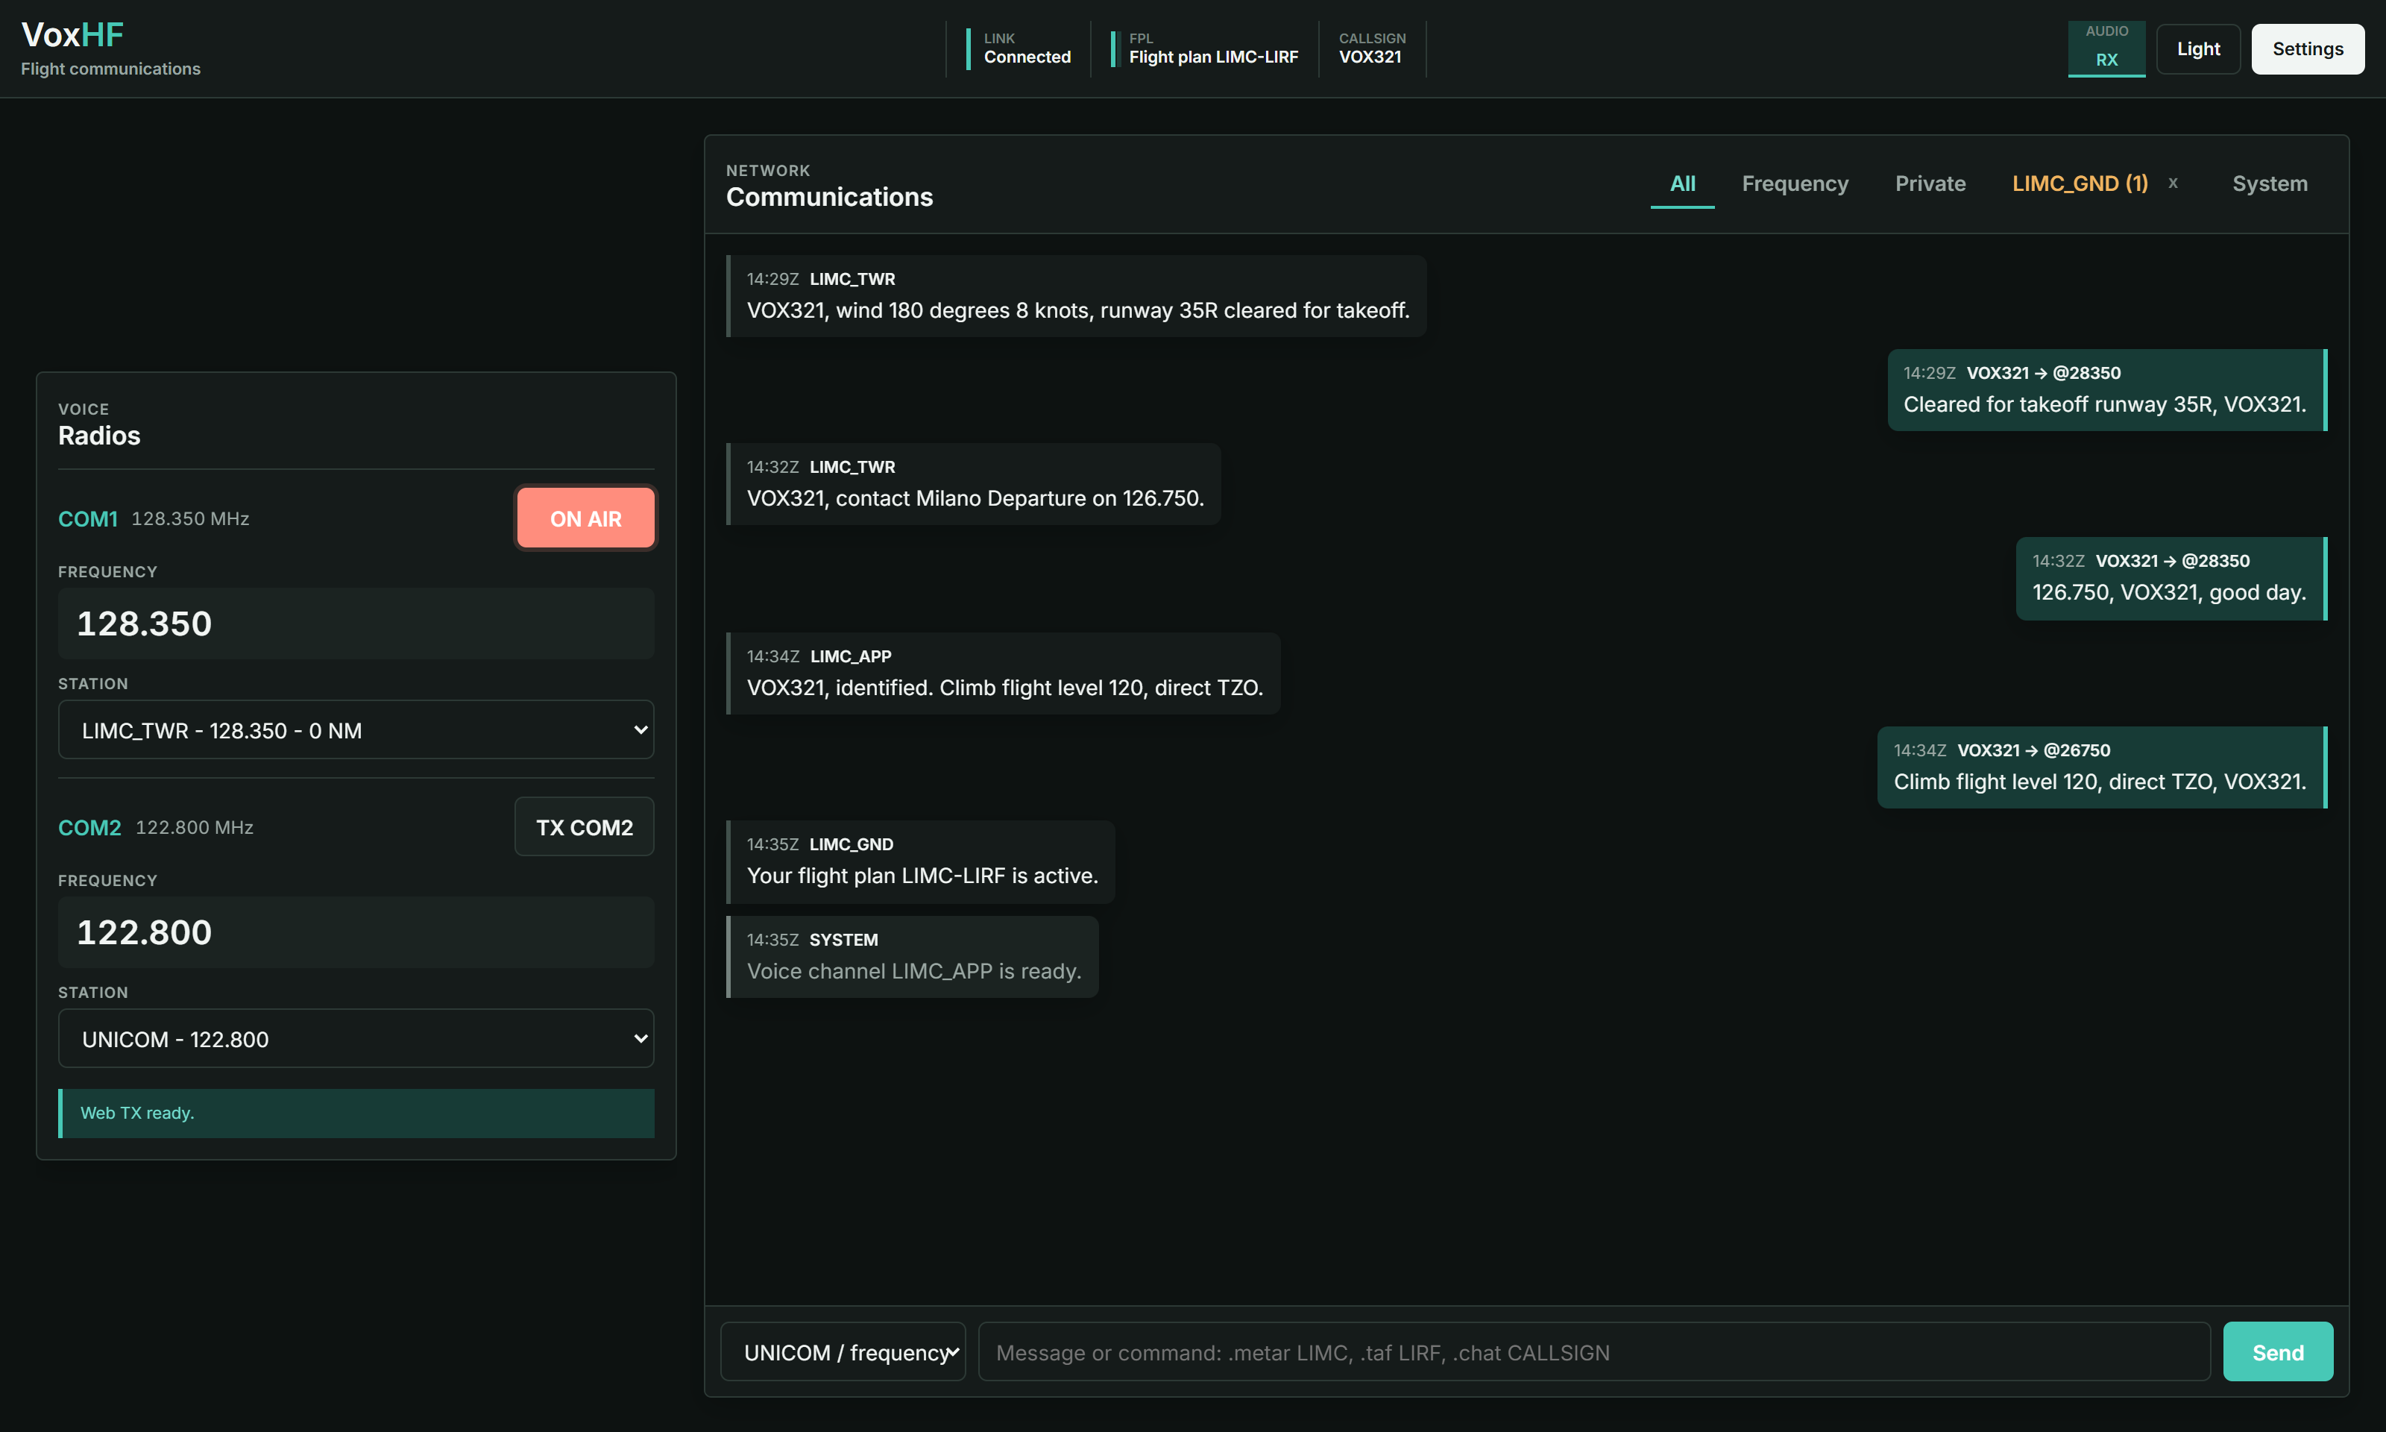
Task: Click the 122.800 MHz label beside COM2
Action: (x=195, y=828)
